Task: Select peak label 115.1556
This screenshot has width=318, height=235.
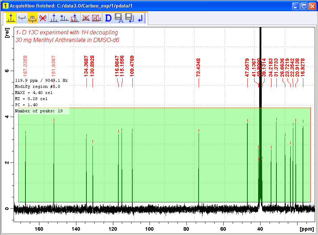Action: tap(122, 66)
